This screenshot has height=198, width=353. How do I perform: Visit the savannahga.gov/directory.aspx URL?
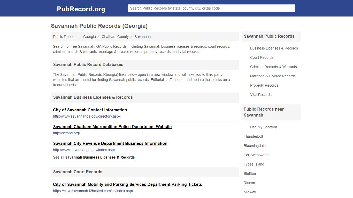click(x=87, y=116)
